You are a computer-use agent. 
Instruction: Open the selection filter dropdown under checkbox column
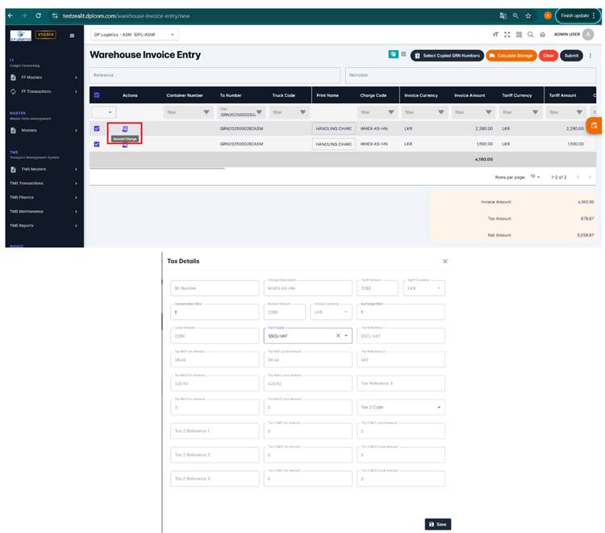pyautogui.click(x=104, y=112)
